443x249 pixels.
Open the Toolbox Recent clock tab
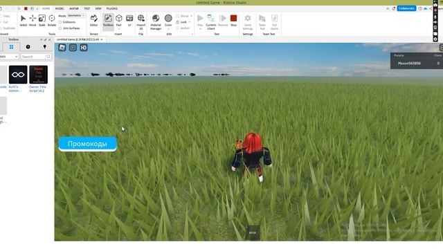pos(28,47)
